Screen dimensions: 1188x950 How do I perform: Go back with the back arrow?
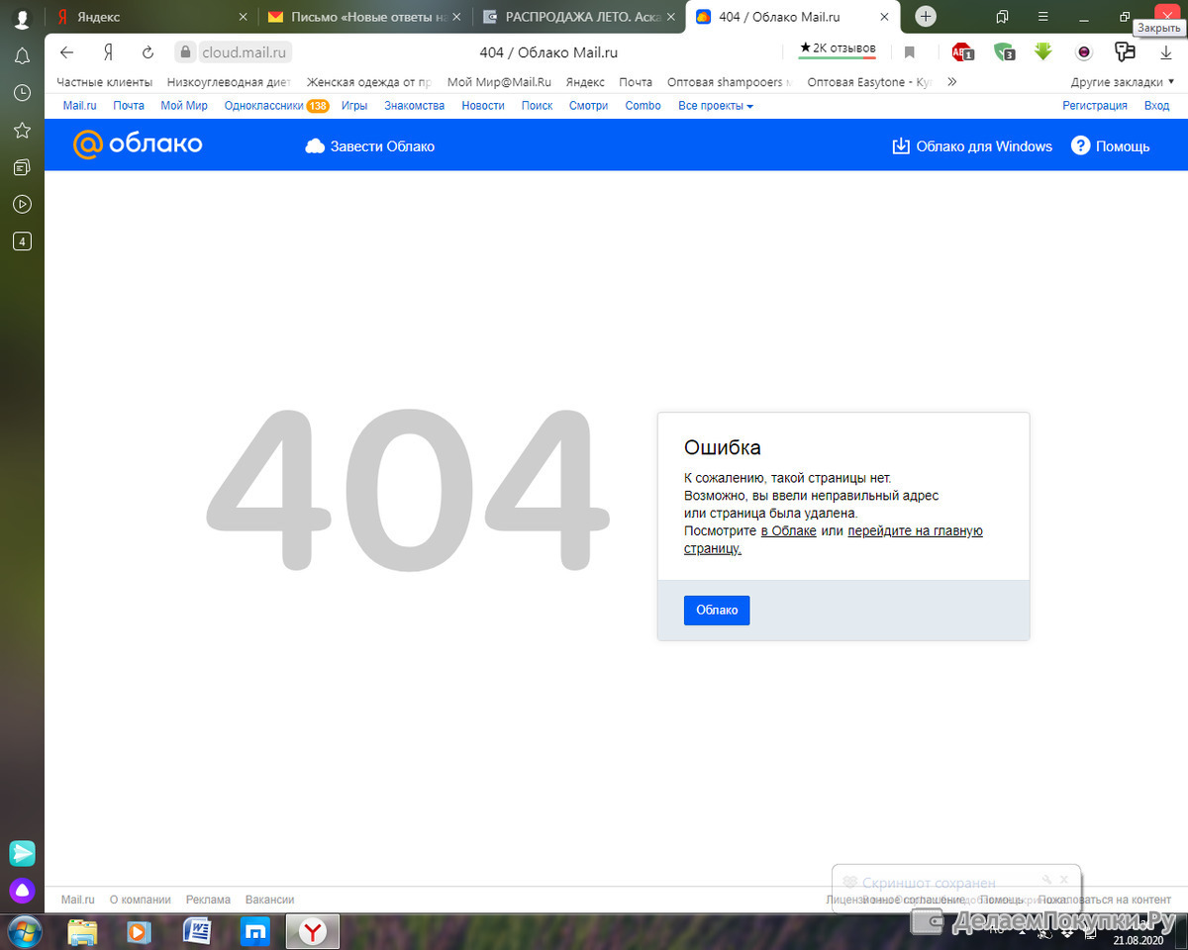67,52
